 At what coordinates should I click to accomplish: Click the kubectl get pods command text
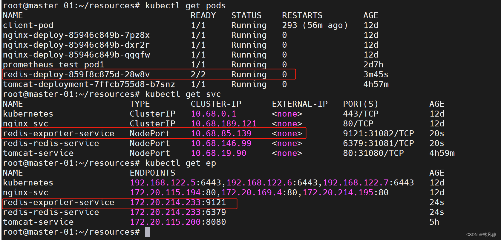click(186, 6)
